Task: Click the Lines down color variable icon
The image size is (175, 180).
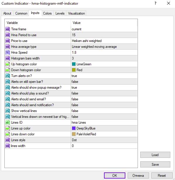Action: [x=8, y=134]
